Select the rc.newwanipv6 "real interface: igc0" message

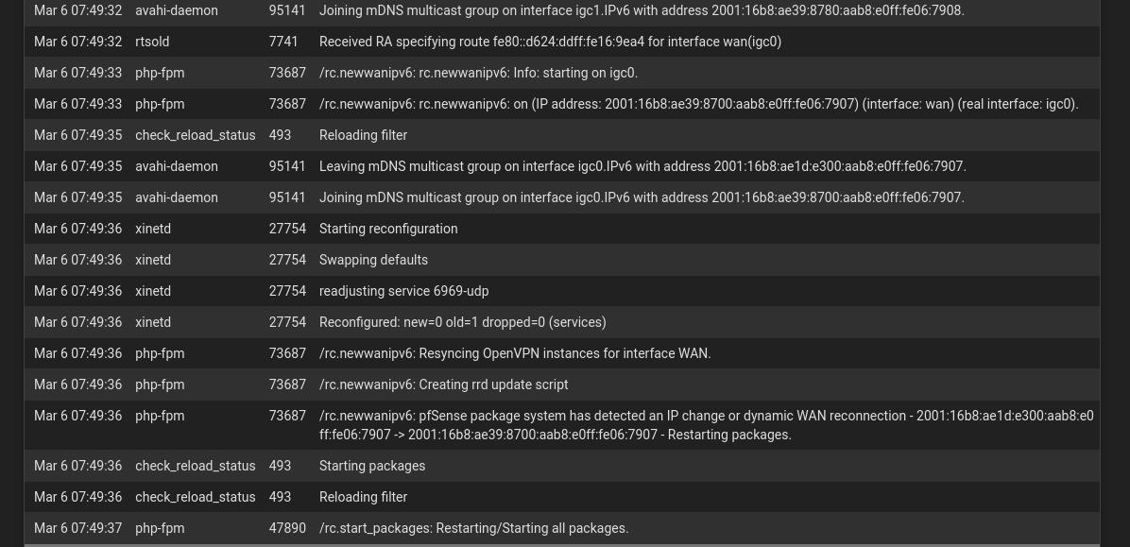(698, 104)
